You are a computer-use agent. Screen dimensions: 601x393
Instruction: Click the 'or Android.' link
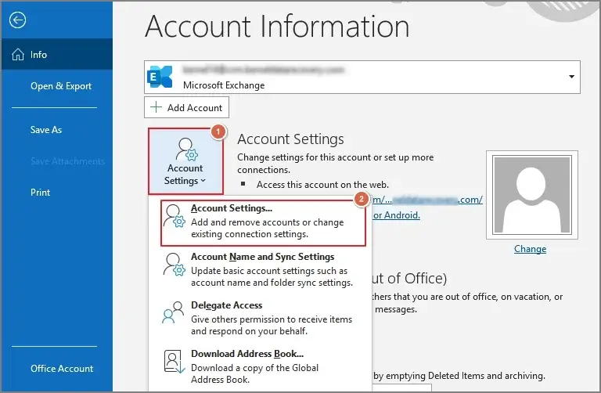tap(397, 215)
